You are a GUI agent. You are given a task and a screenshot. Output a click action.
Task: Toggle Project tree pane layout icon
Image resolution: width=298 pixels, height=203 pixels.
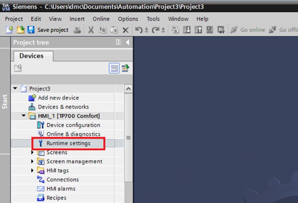point(118,42)
